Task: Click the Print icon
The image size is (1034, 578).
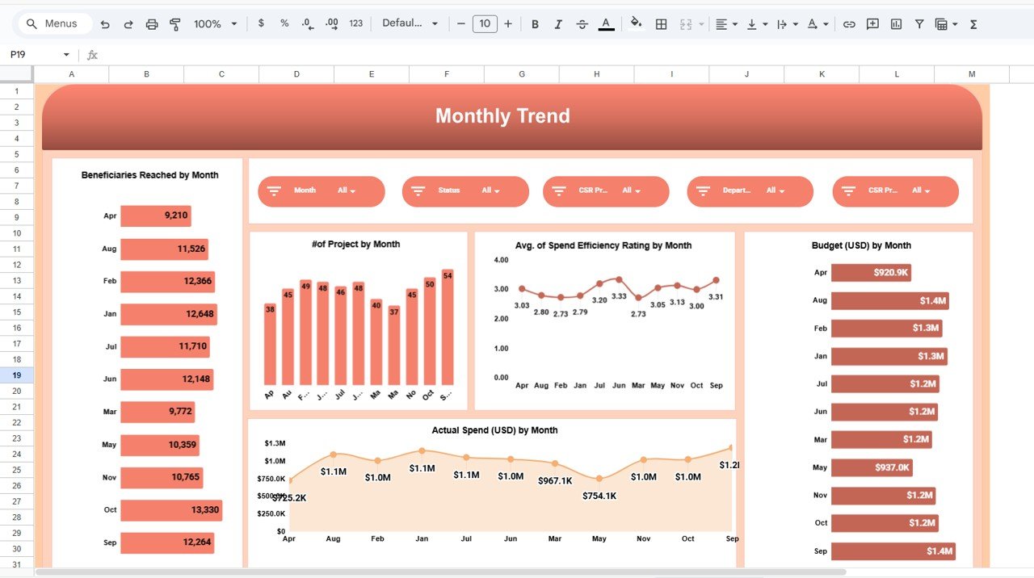Action: [152, 24]
